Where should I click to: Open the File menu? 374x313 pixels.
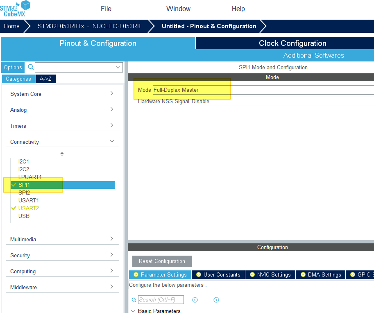[x=106, y=9]
